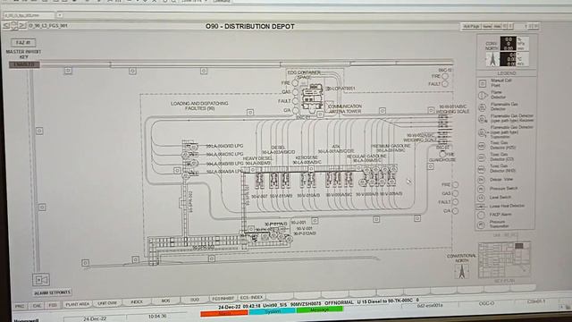Click the WEIGHING SCALE 90-W-001 label
Screen dimensions: 572x322
(452, 109)
